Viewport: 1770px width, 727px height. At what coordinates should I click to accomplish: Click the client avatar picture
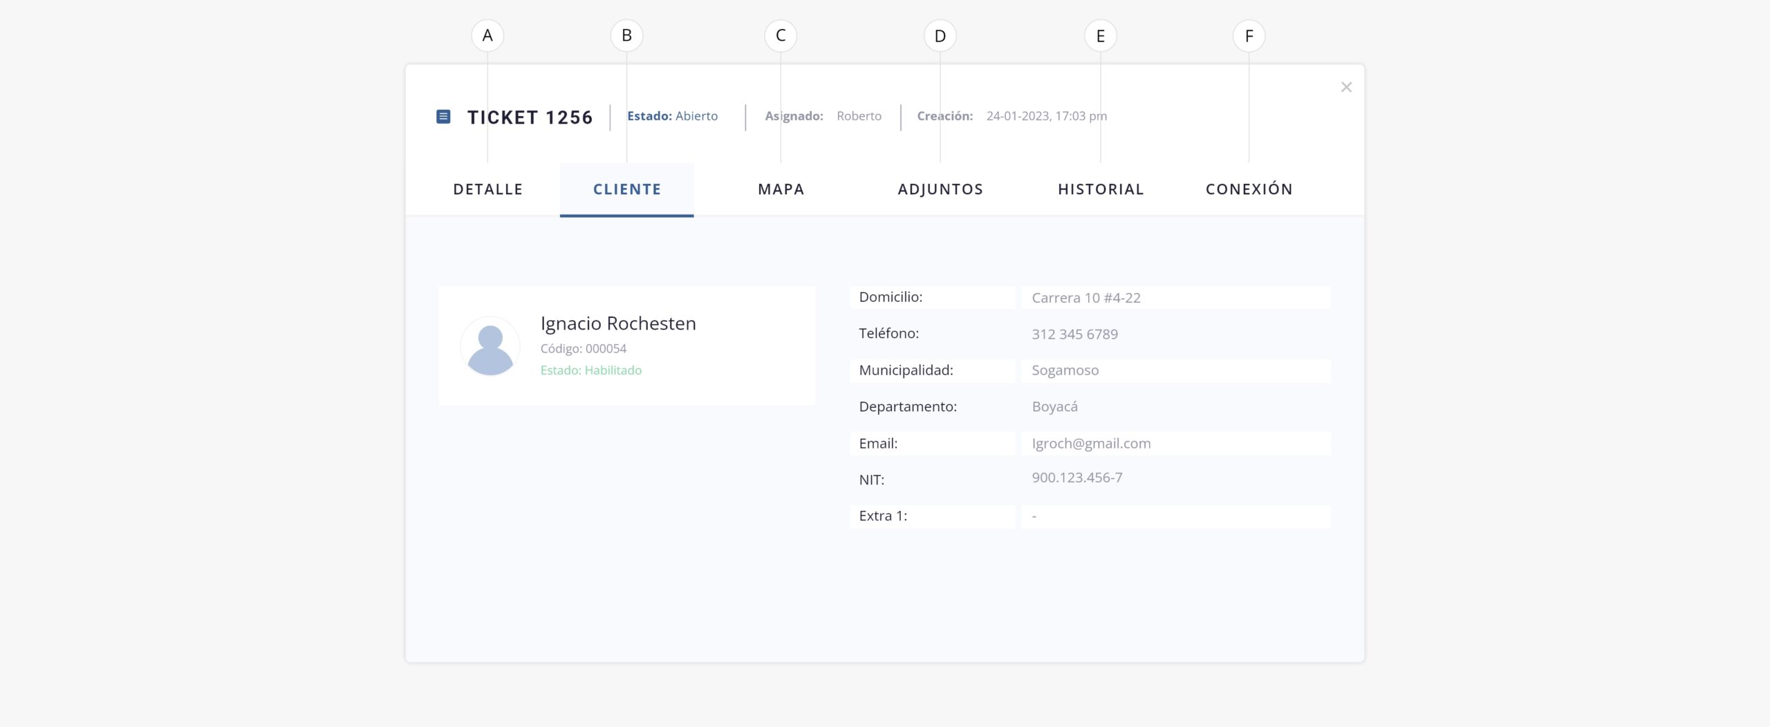(x=490, y=346)
